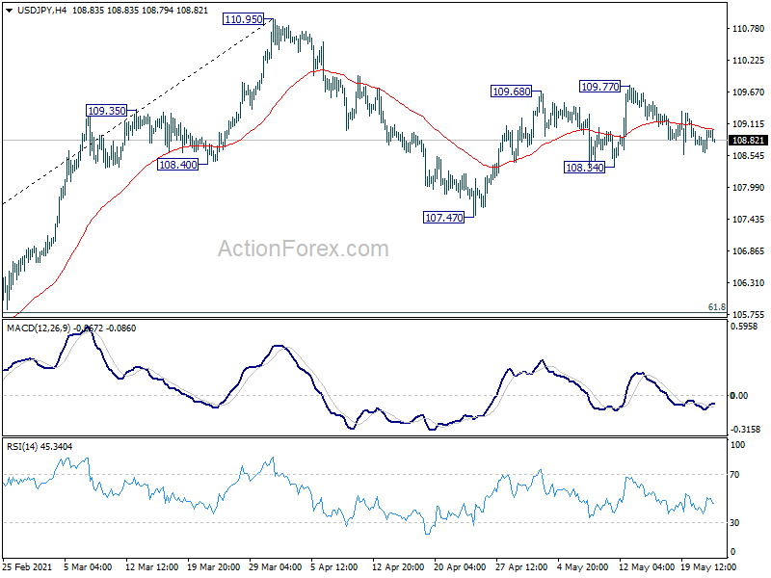This screenshot has height=578, width=771.
Task: Click the 106.865 price axis value
Action: pos(748,251)
